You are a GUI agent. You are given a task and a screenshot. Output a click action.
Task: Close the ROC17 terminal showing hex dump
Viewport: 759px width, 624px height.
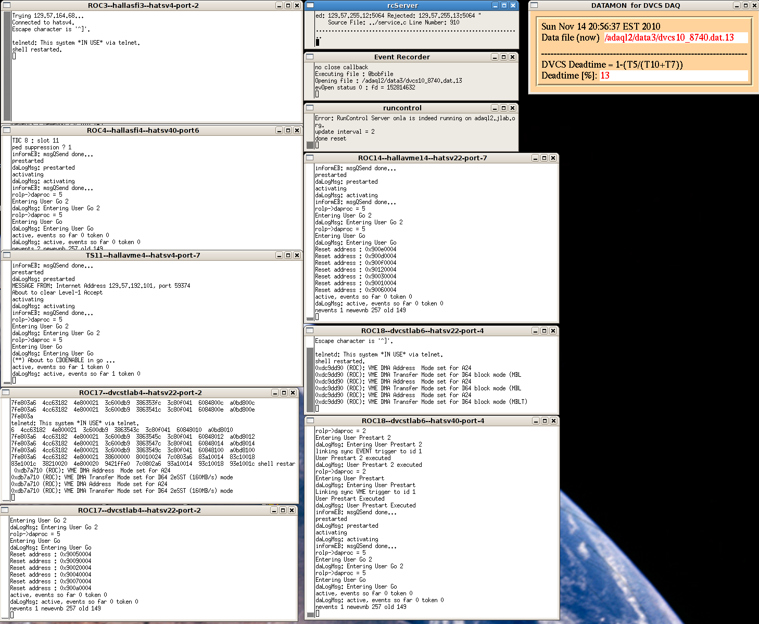point(293,392)
